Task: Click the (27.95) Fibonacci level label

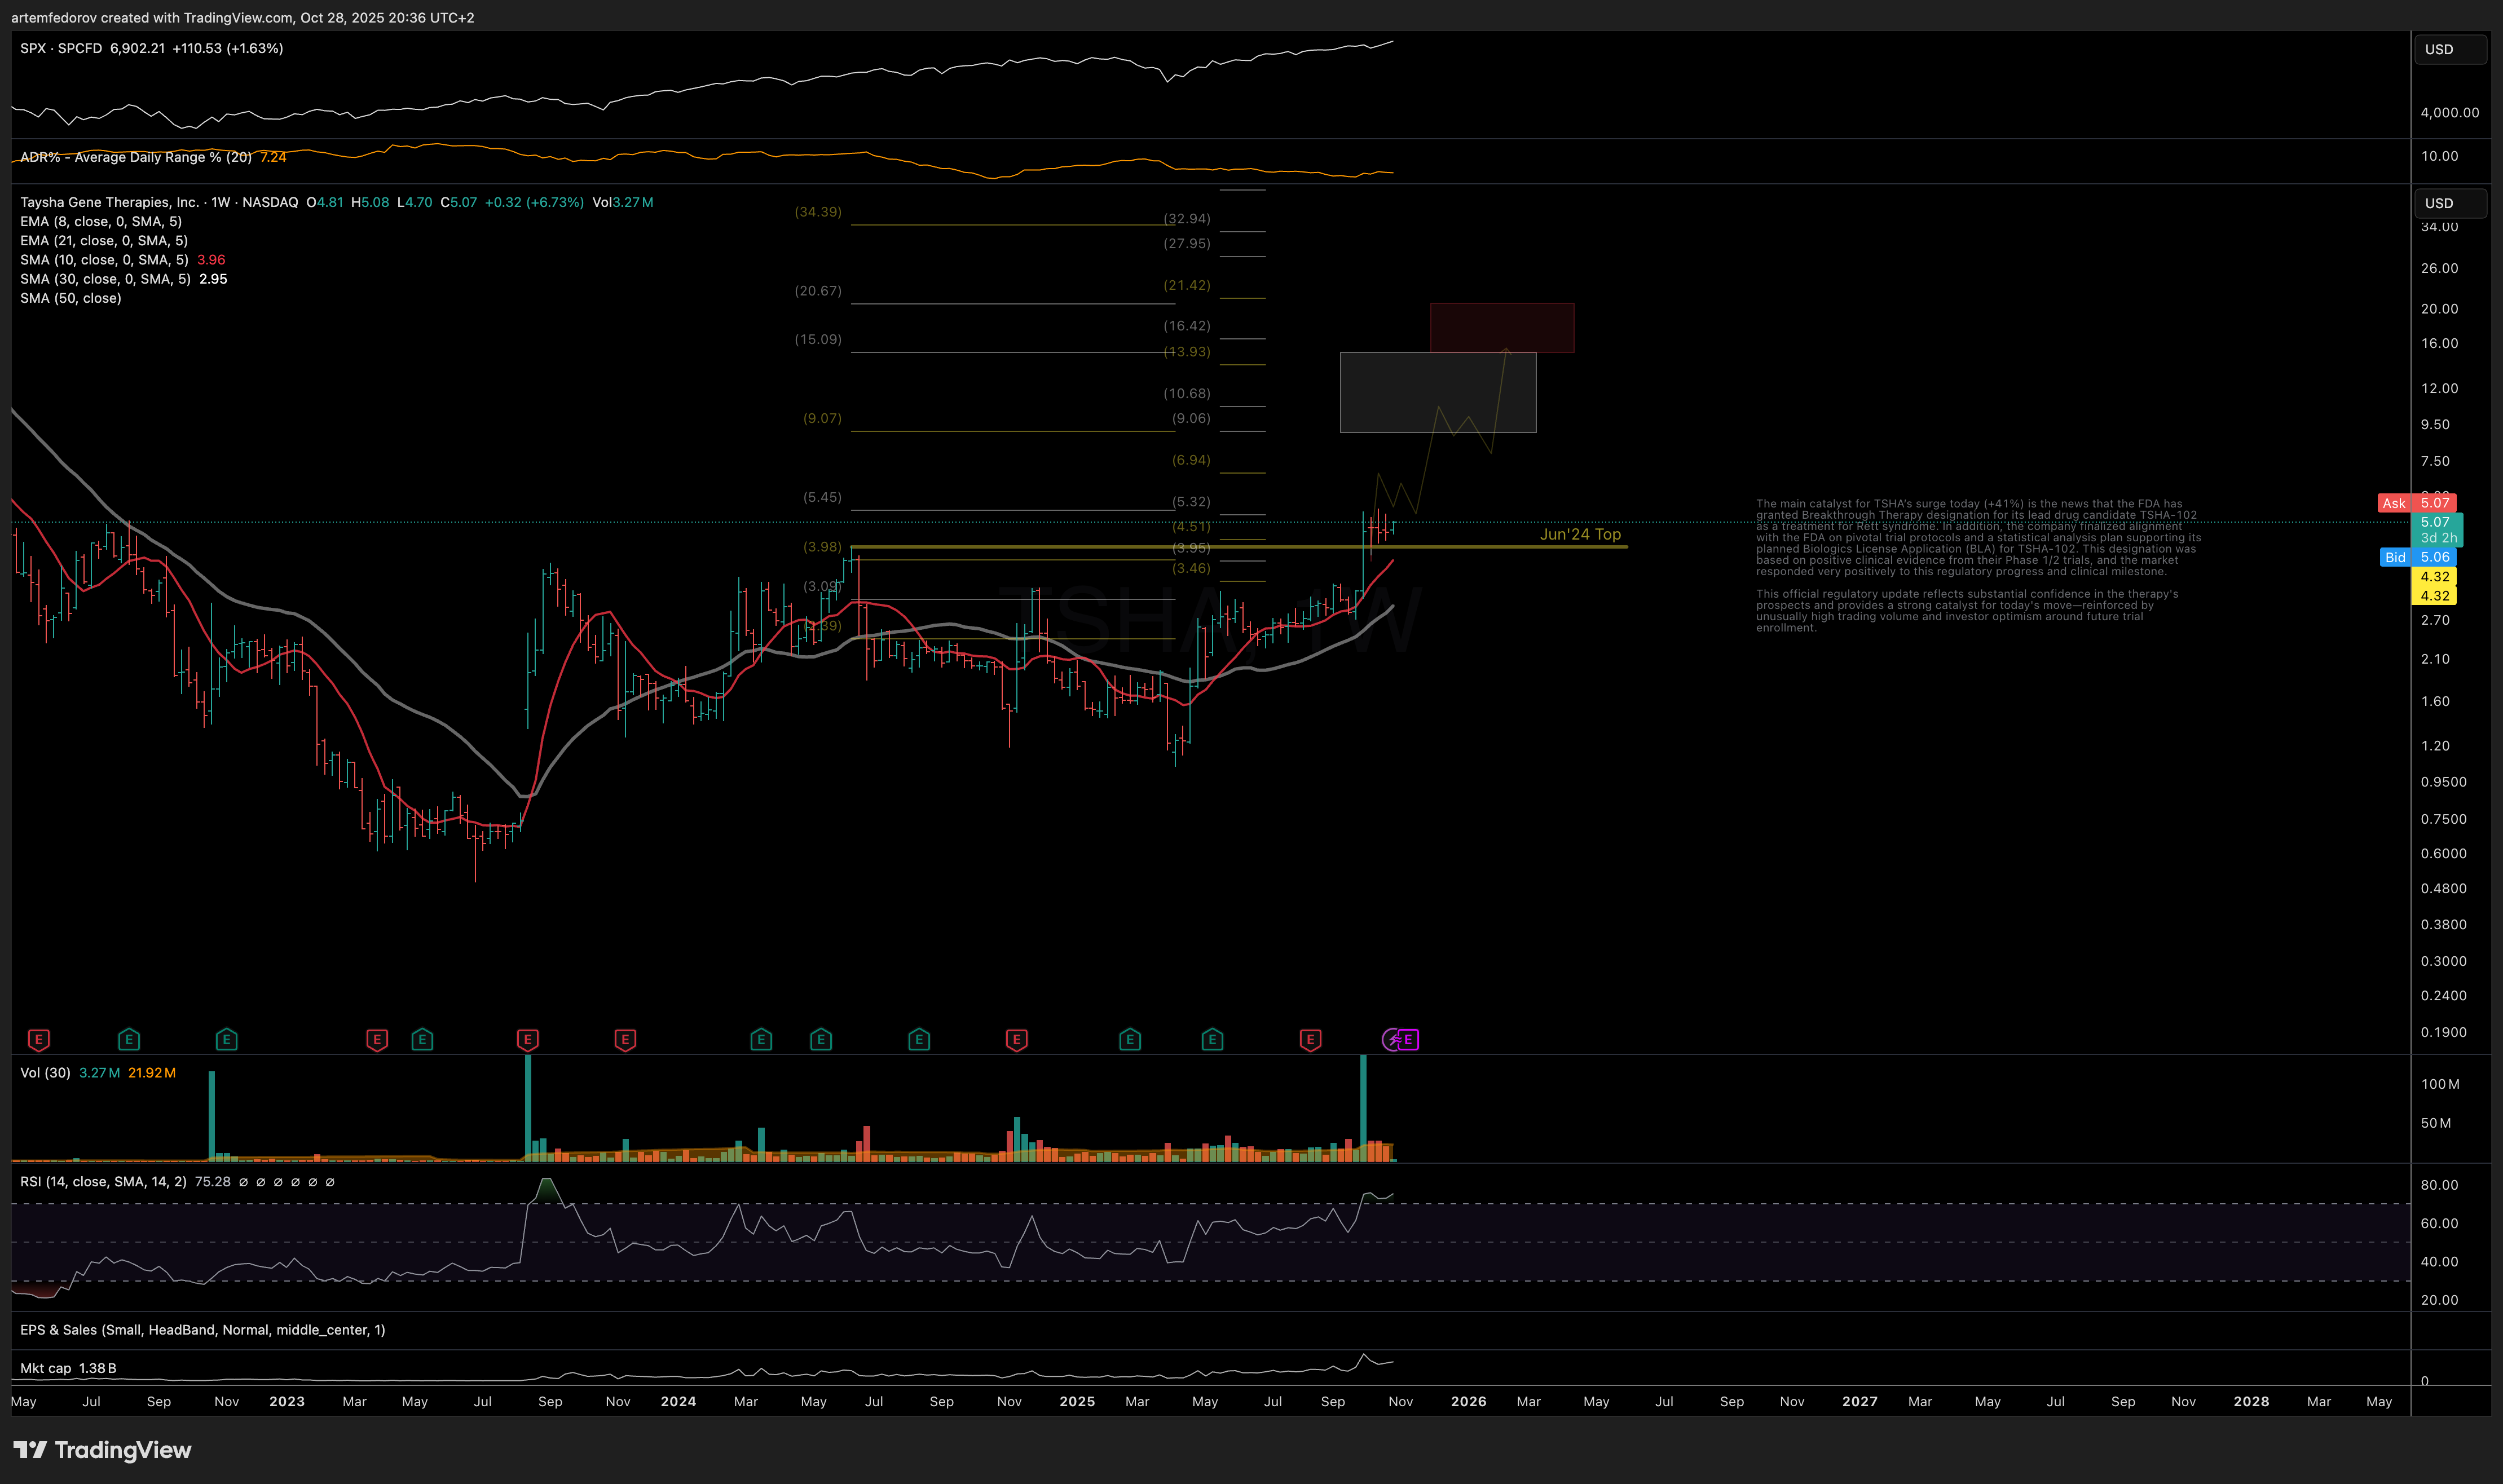Action: pos(1187,243)
